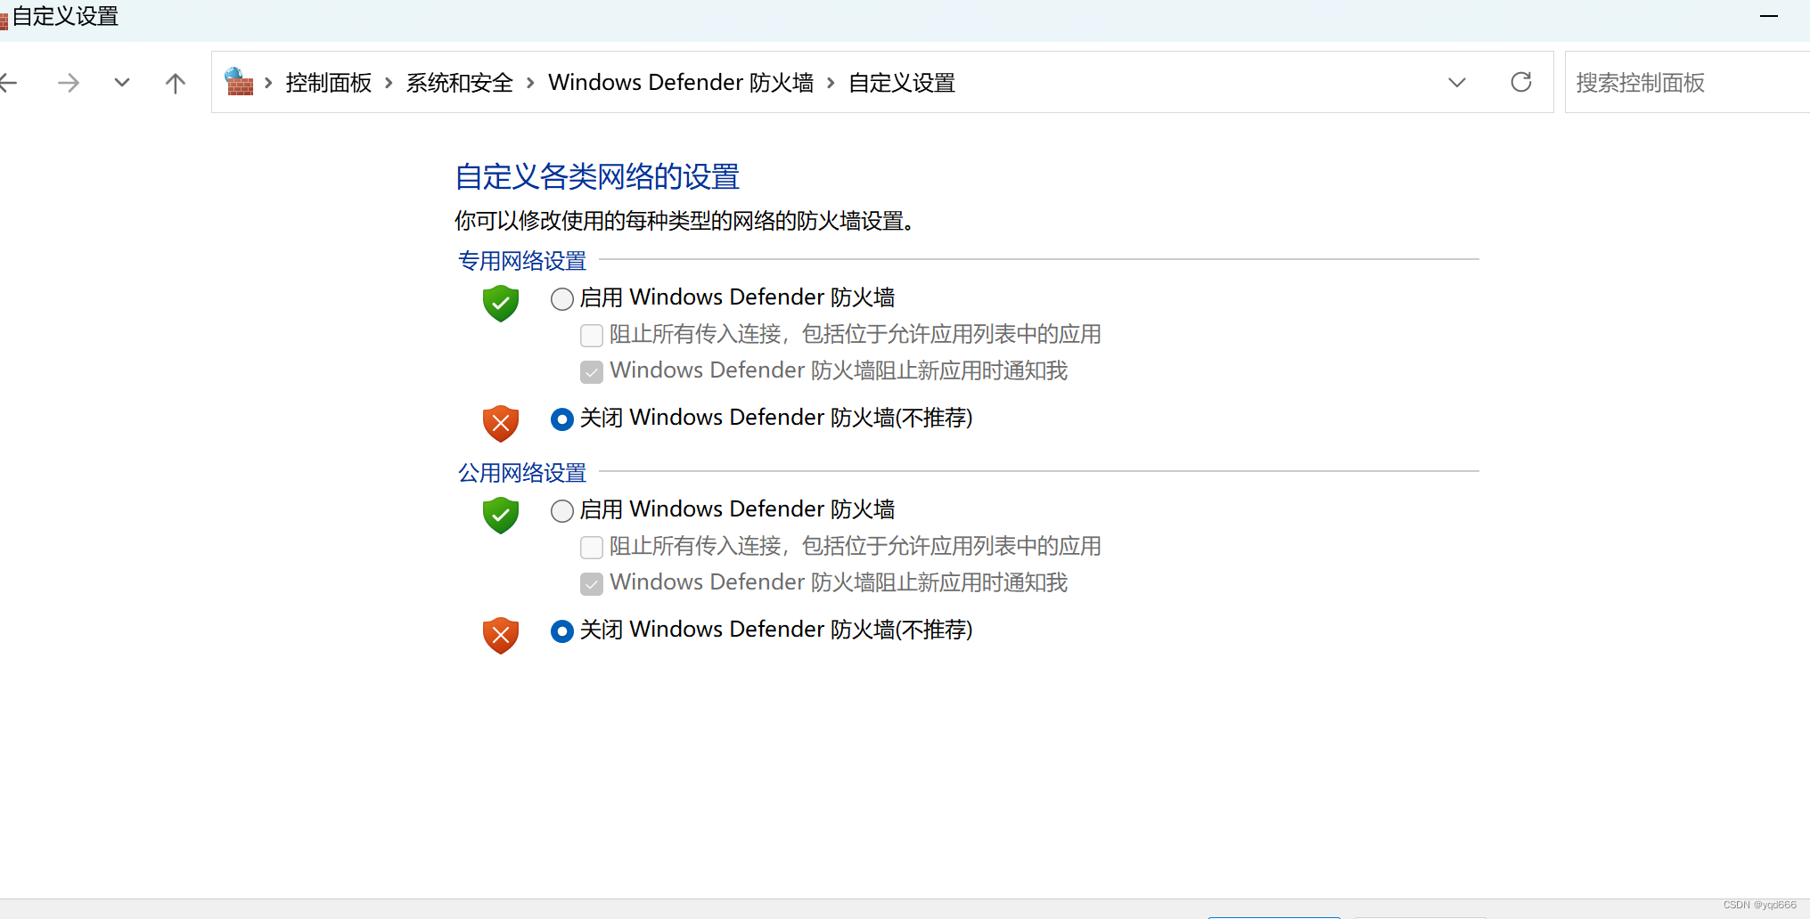The image size is (1810, 919).
Task: Toggle notify checkbox under 专用网络设置
Action: click(x=592, y=371)
